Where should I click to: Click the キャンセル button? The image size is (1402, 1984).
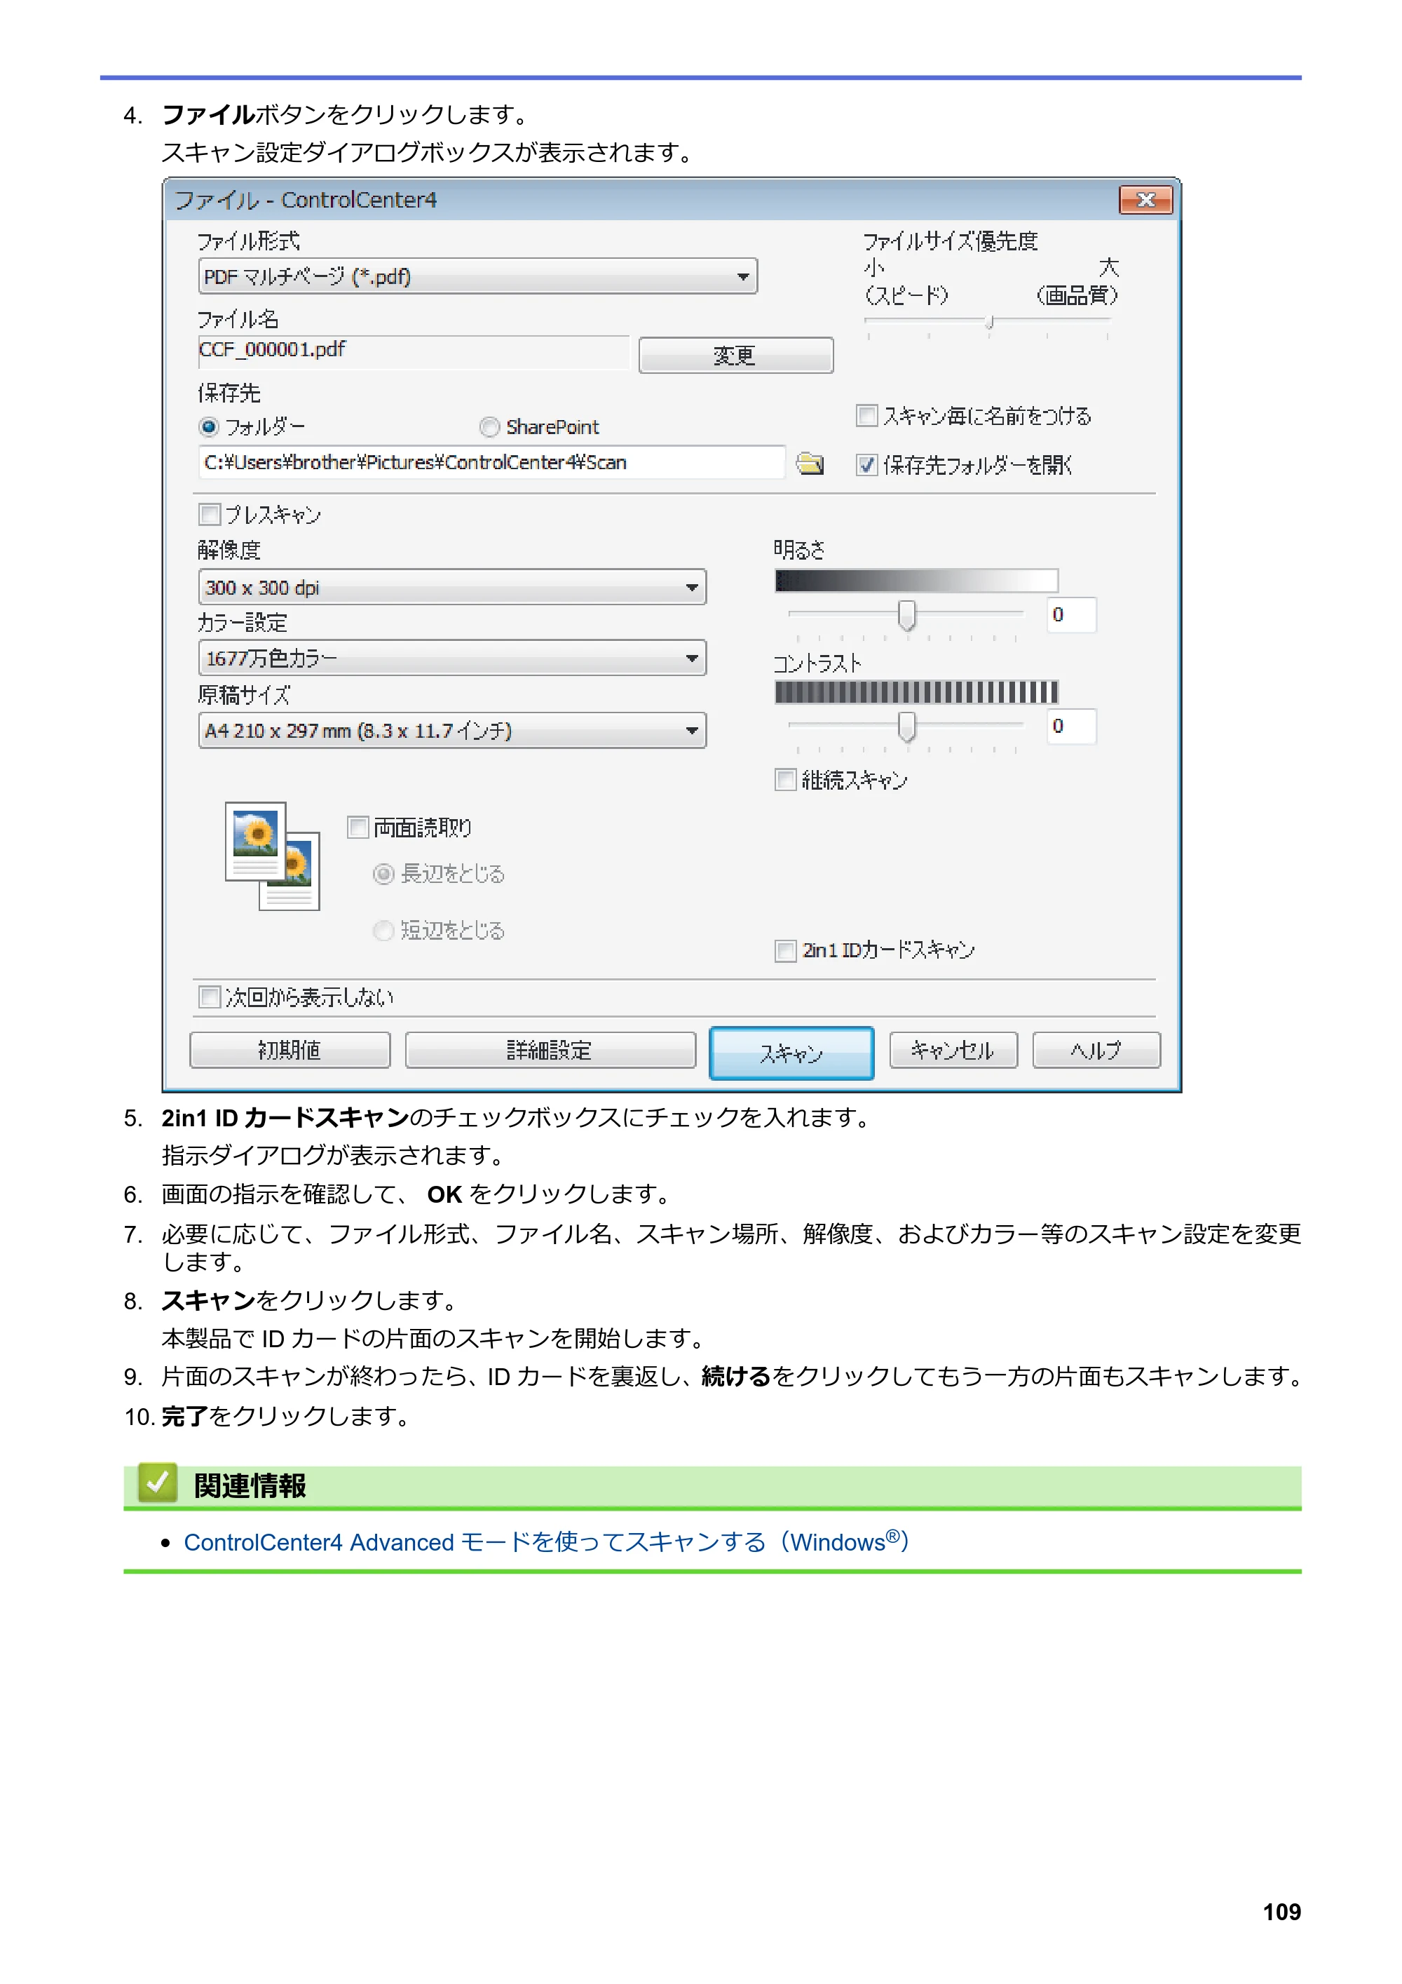pyautogui.click(x=953, y=1050)
